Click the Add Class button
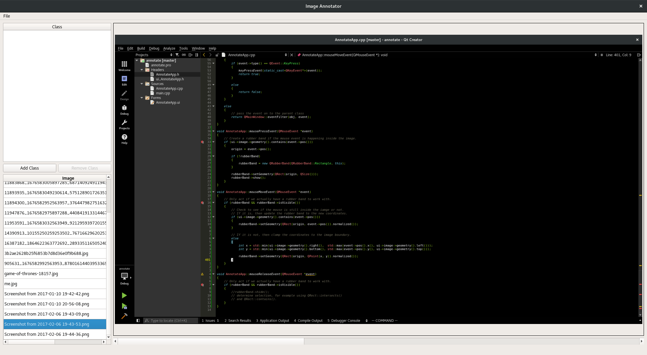Screen dimensions: 647x355 30,168
